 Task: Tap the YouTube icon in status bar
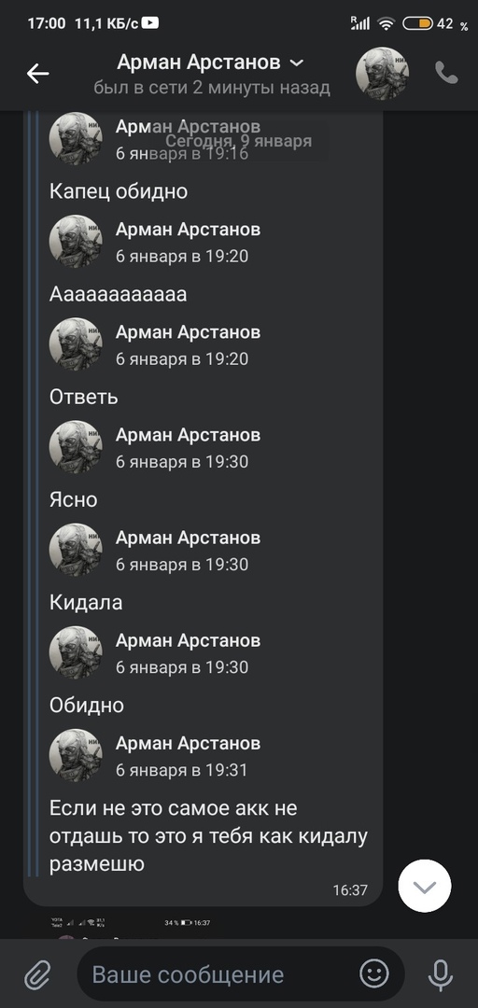coord(150,23)
